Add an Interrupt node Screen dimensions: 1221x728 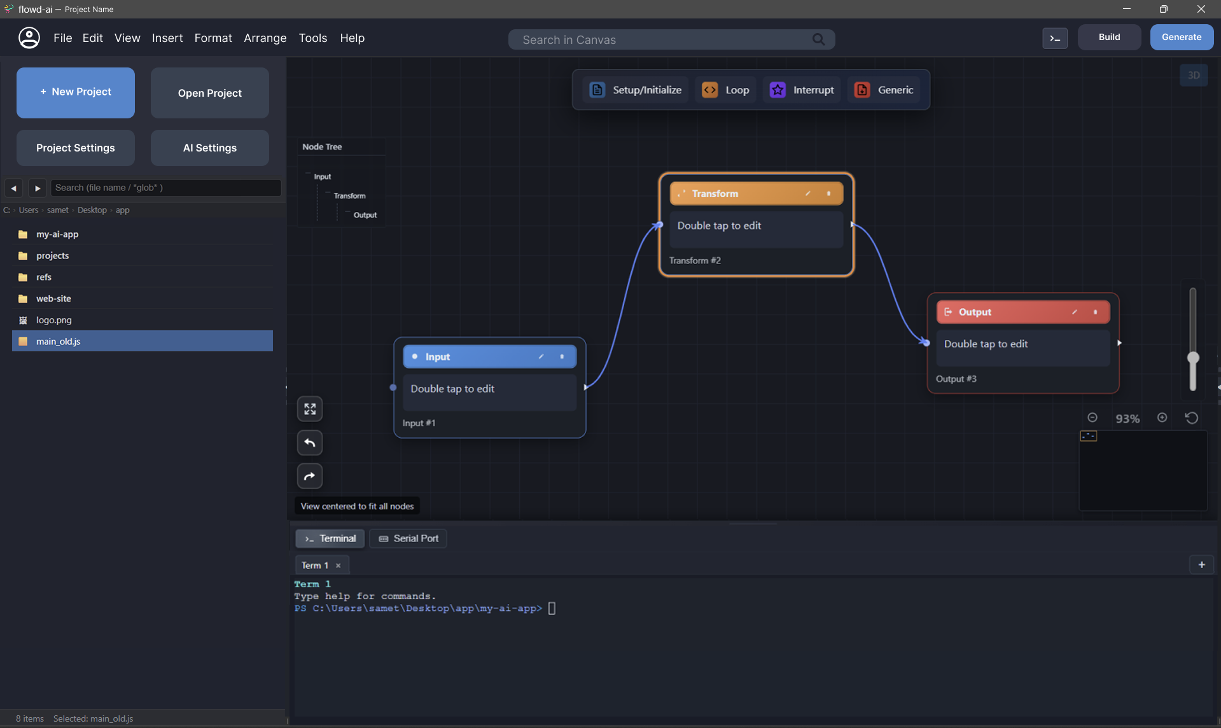click(801, 90)
